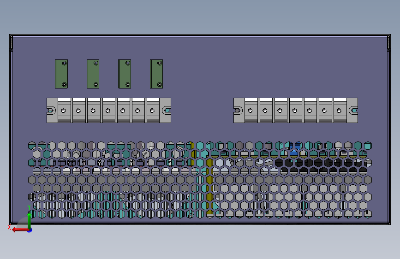Select the leftmost green mounting bracket

pos(61,74)
